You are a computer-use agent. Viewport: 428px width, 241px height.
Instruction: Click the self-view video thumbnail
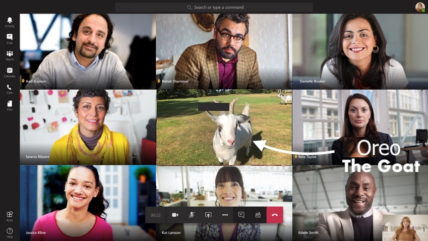[x=404, y=228]
